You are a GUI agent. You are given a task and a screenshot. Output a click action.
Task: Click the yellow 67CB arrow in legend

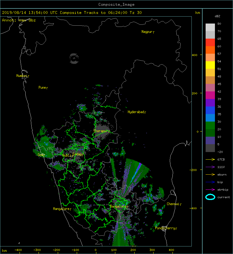coord(210,159)
